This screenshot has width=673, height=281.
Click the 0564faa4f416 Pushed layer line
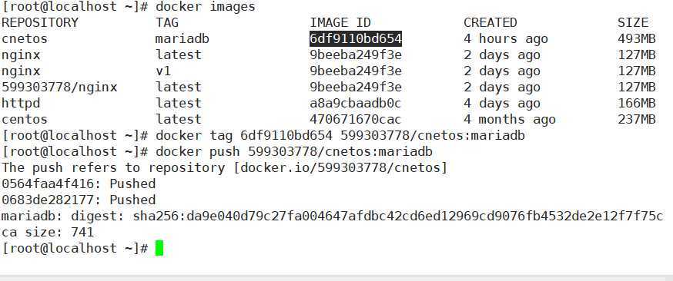pos(79,184)
